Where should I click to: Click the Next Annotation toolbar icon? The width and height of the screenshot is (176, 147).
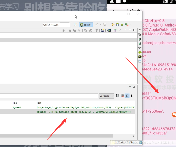[x=97, y=24]
